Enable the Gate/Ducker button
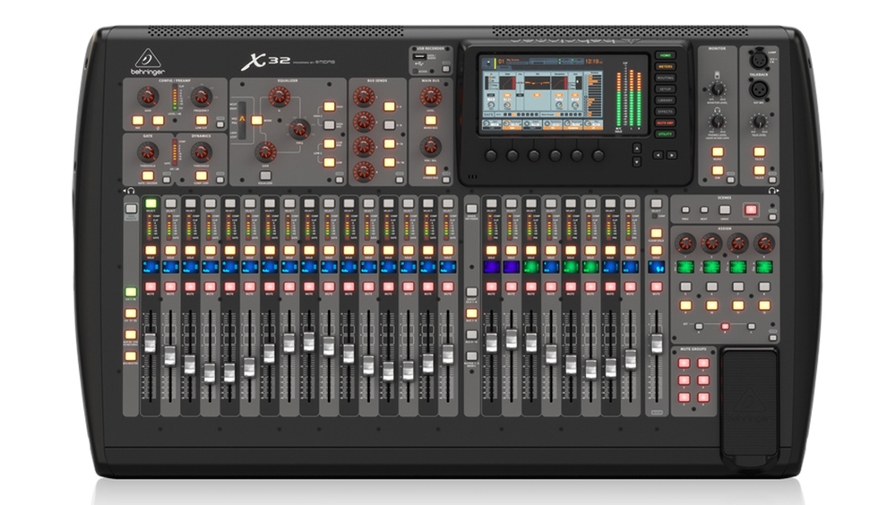The height and width of the screenshot is (505, 896). tap(148, 176)
